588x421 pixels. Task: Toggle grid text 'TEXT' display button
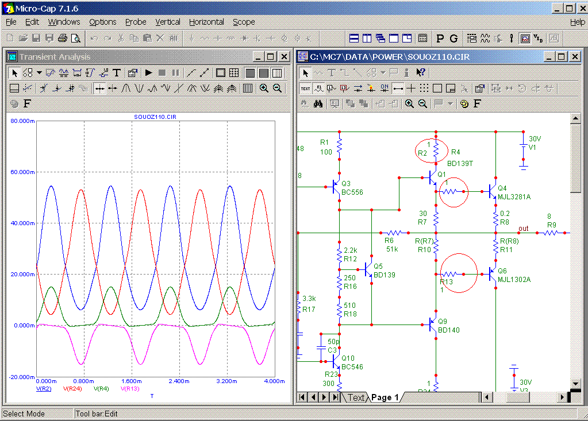coord(305,88)
